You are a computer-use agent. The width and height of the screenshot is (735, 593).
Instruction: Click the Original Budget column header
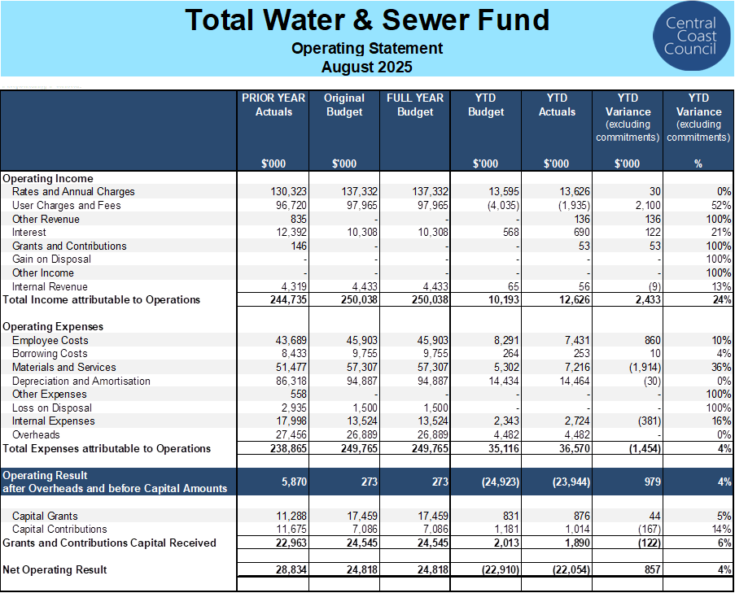pyautogui.click(x=343, y=105)
